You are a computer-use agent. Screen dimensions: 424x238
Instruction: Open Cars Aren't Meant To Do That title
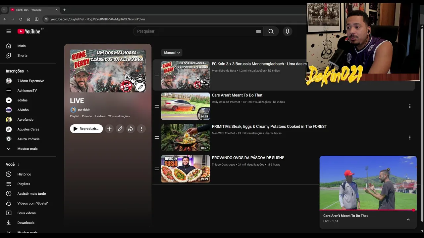click(x=237, y=95)
